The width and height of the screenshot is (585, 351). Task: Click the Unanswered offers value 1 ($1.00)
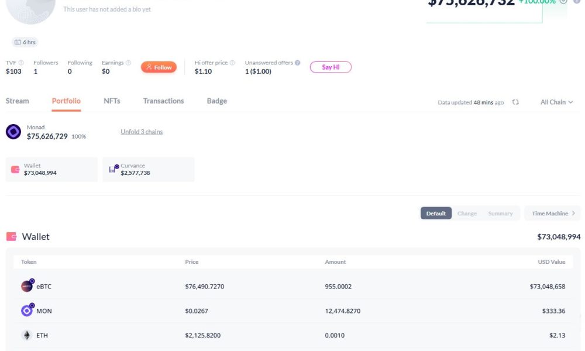[258, 71]
